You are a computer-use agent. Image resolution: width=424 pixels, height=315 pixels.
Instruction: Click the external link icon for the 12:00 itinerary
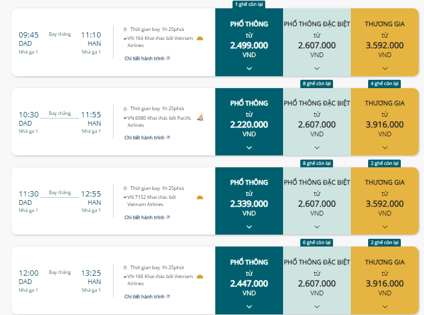pos(168,297)
